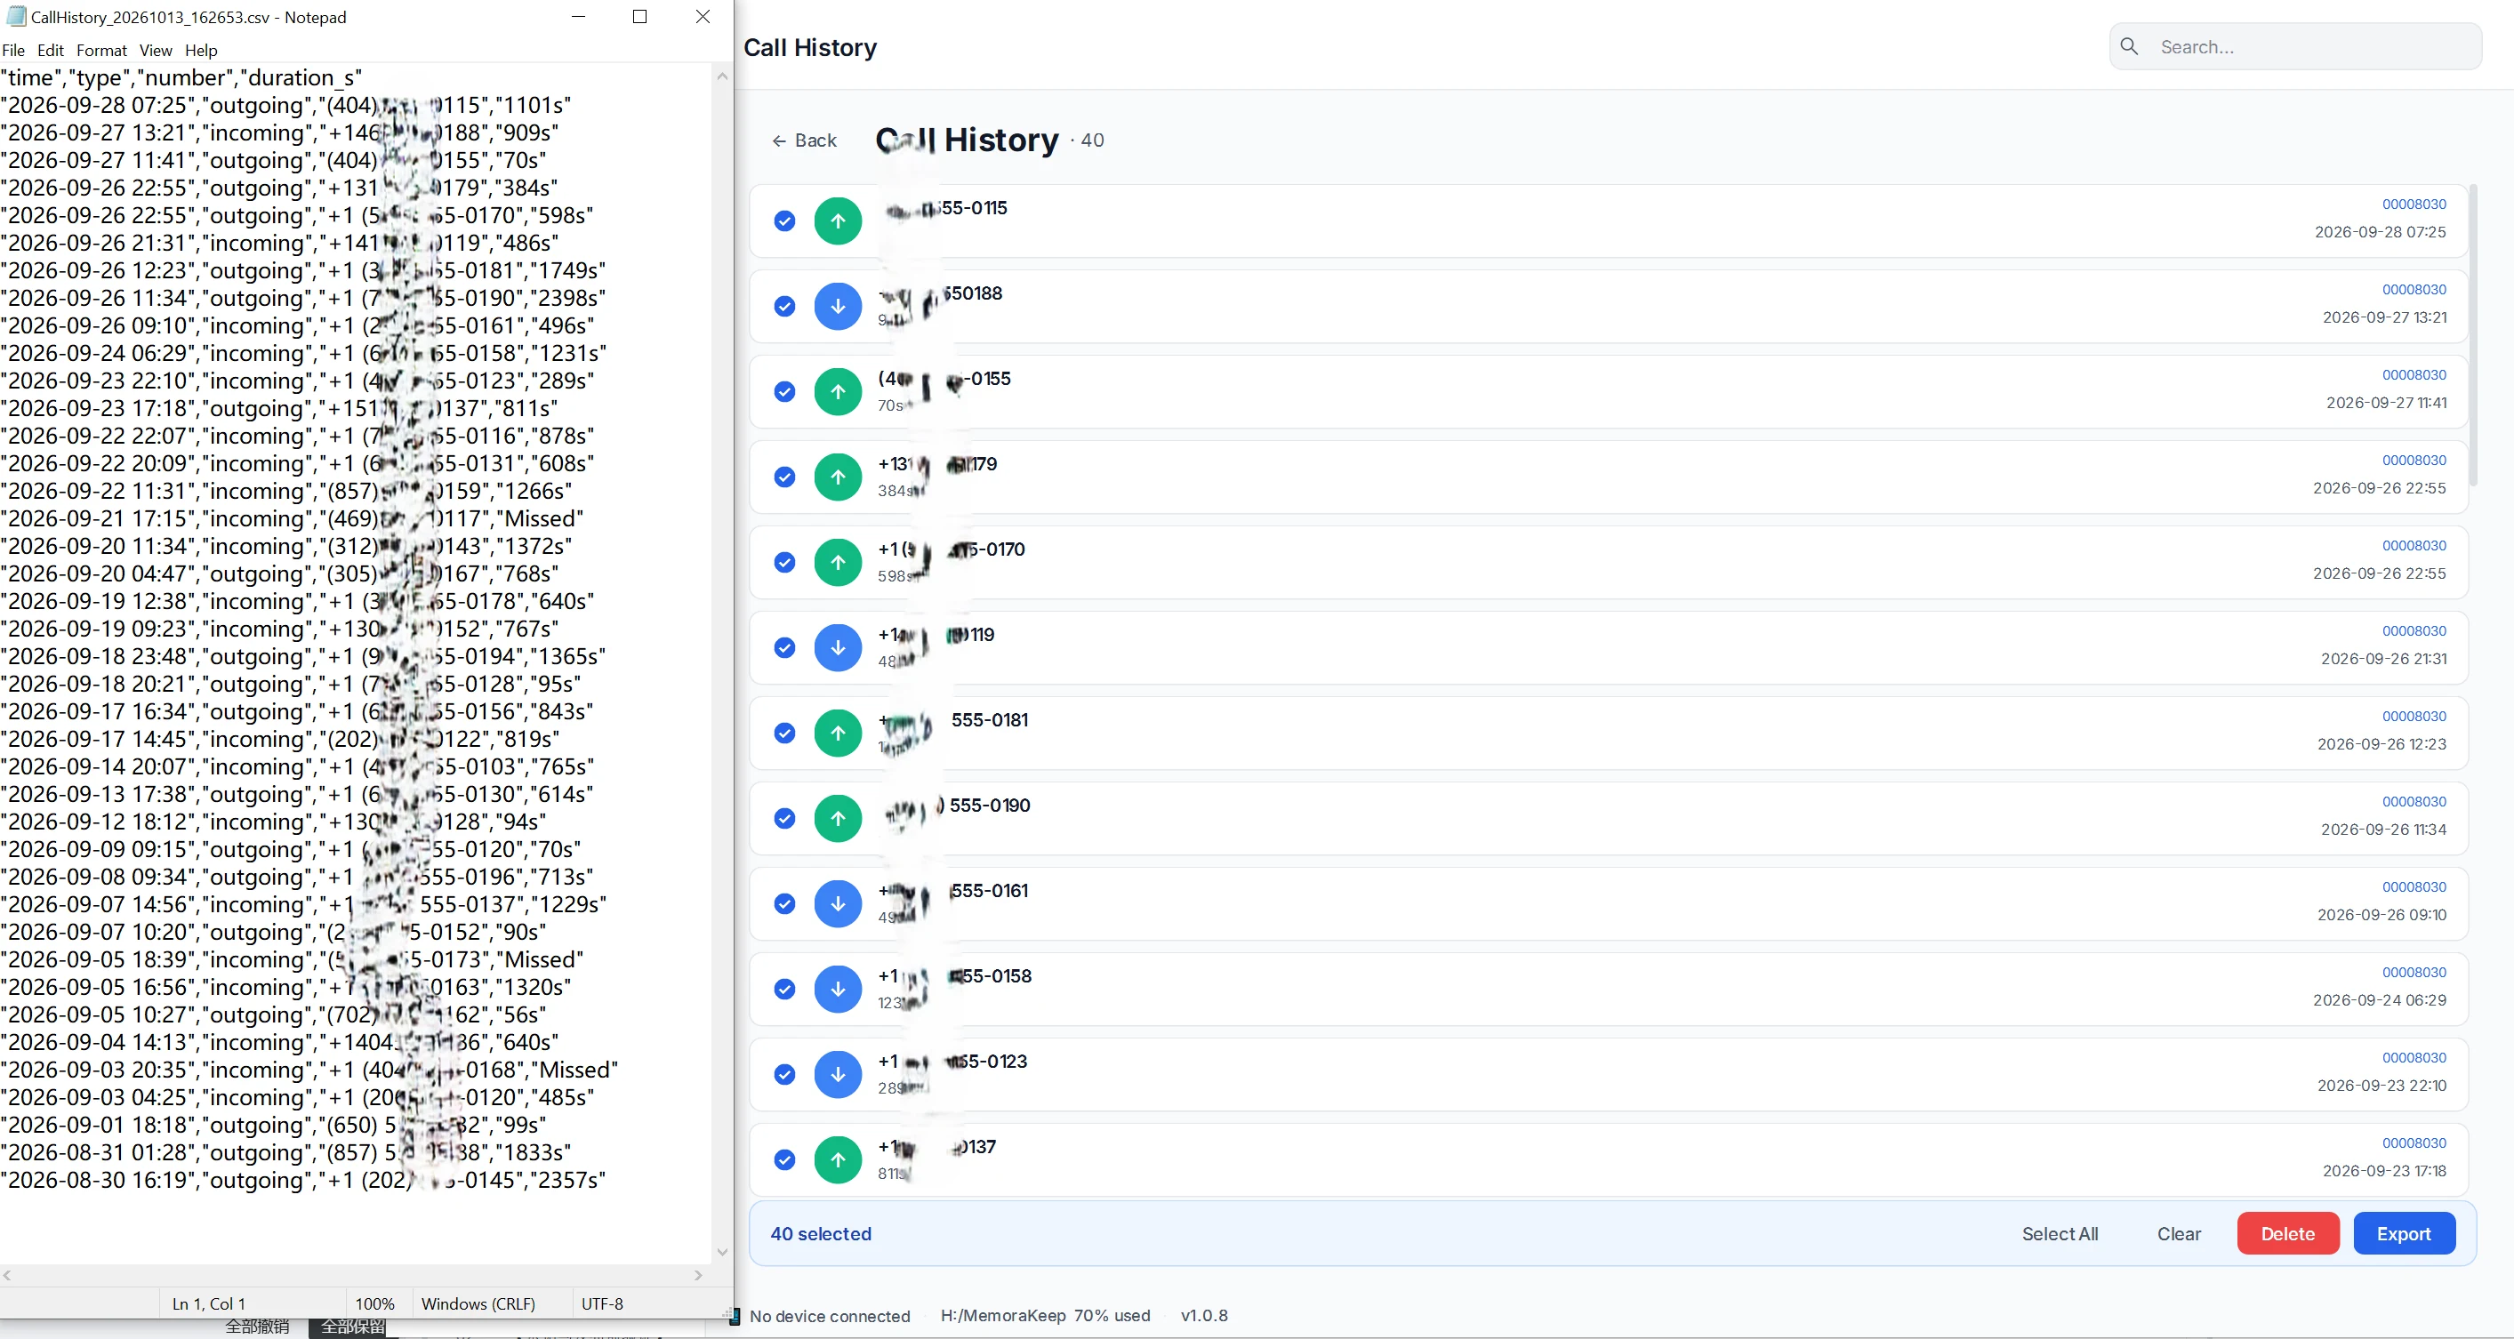The width and height of the screenshot is (2514, 1339).
Task: Toggle checkbox for the 2026-09-26 12:23 call
Action: pos(784,733)
